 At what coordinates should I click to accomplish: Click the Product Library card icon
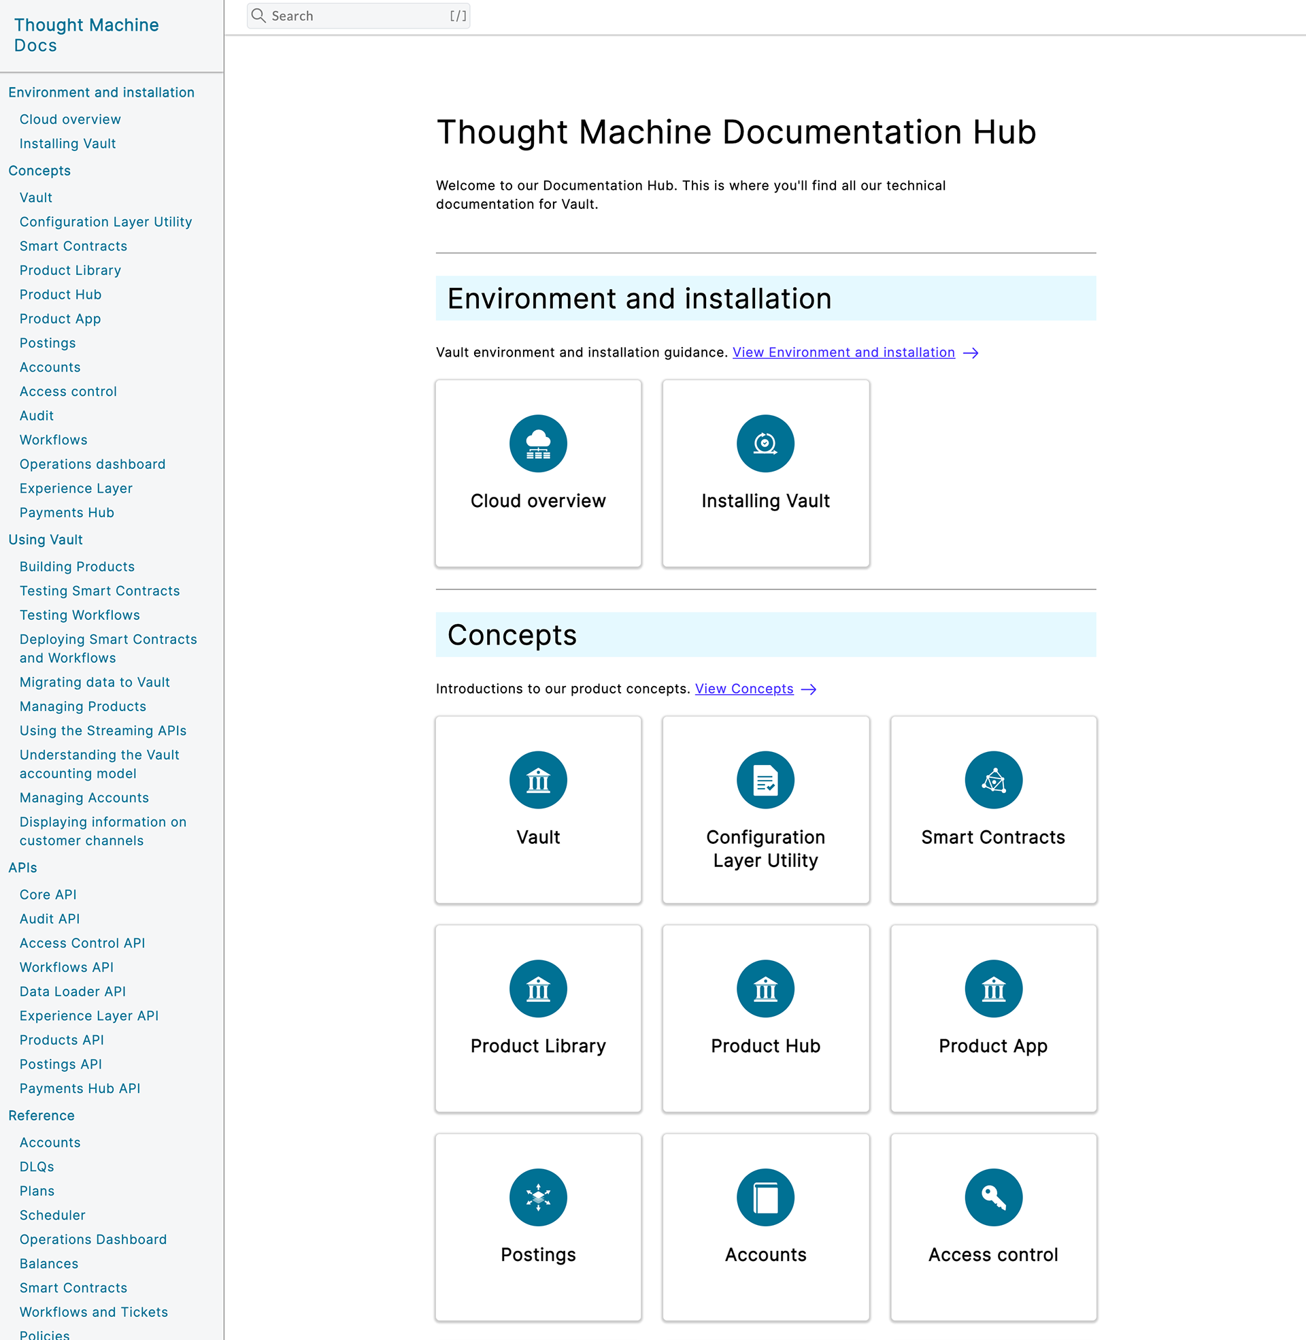pyautogui.click(x=538, y=989)
